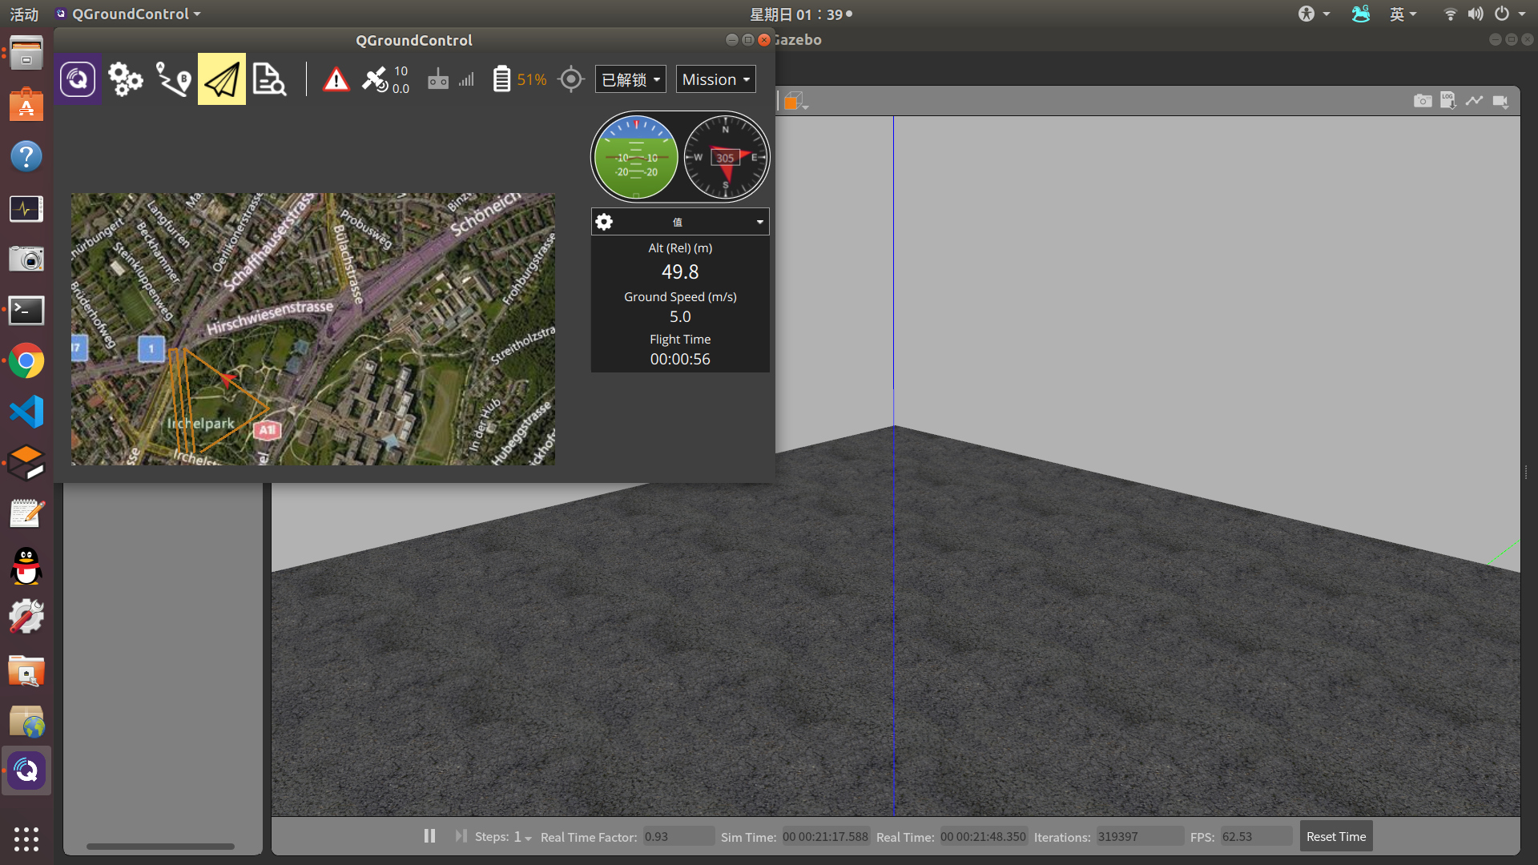Pause the Gazebo simulation
This screenshot has height=865, width=1538.
[429, 836]
